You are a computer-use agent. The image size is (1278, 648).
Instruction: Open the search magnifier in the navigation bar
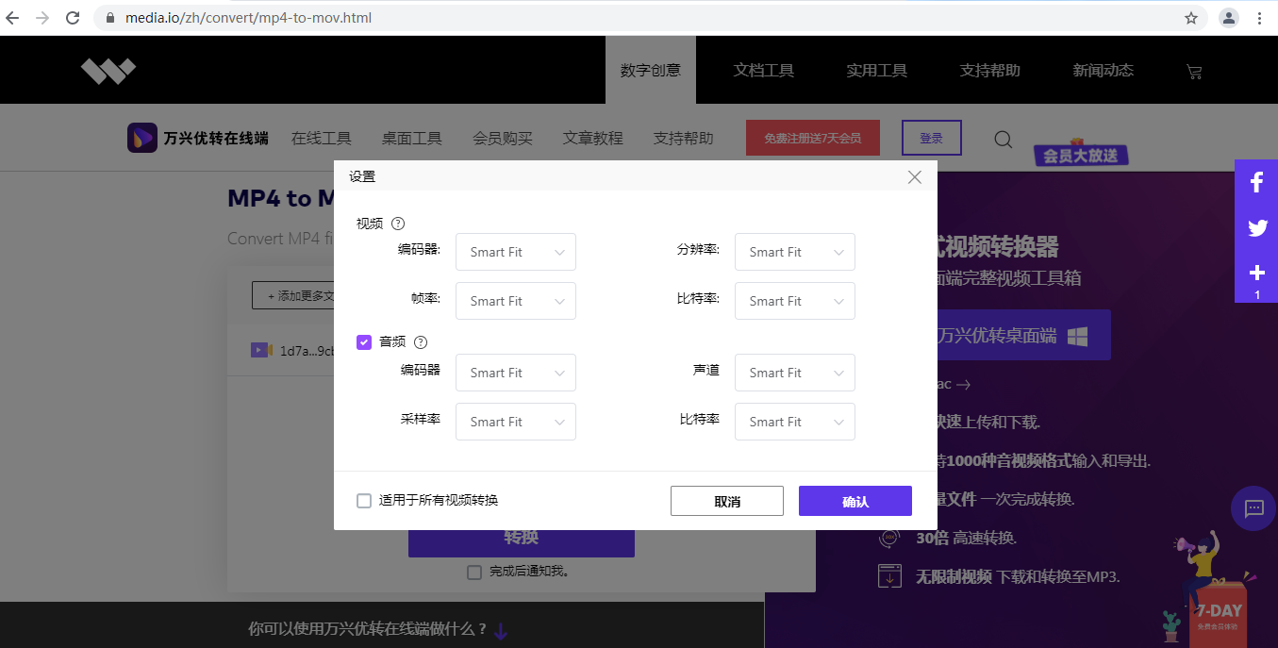(x=1003, y=139)
